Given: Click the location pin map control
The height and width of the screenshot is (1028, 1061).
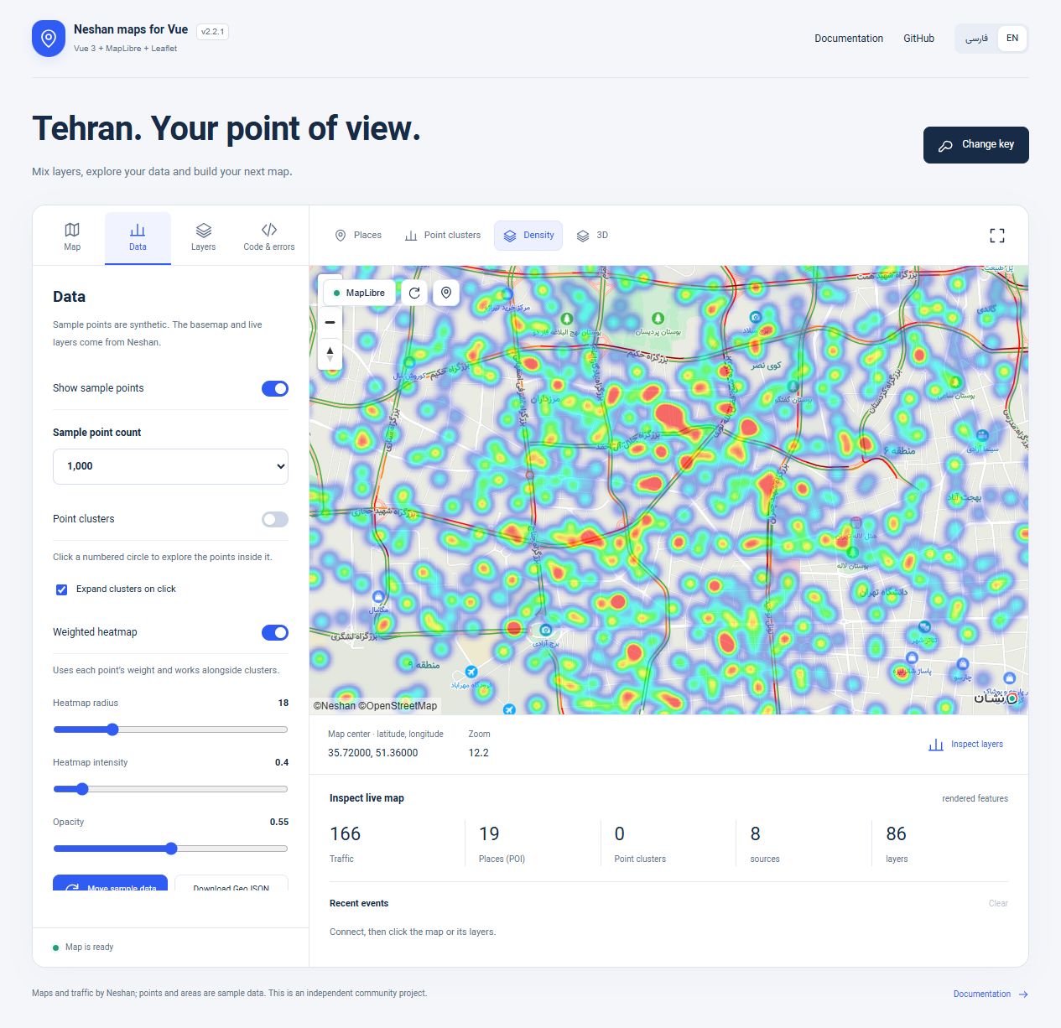Looking at the screenshot, I should (446, 293).
